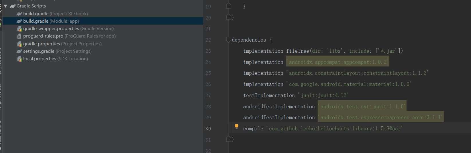
Task: Click 'androidTestImplementation' on line 28
Action: click(279, 107)
